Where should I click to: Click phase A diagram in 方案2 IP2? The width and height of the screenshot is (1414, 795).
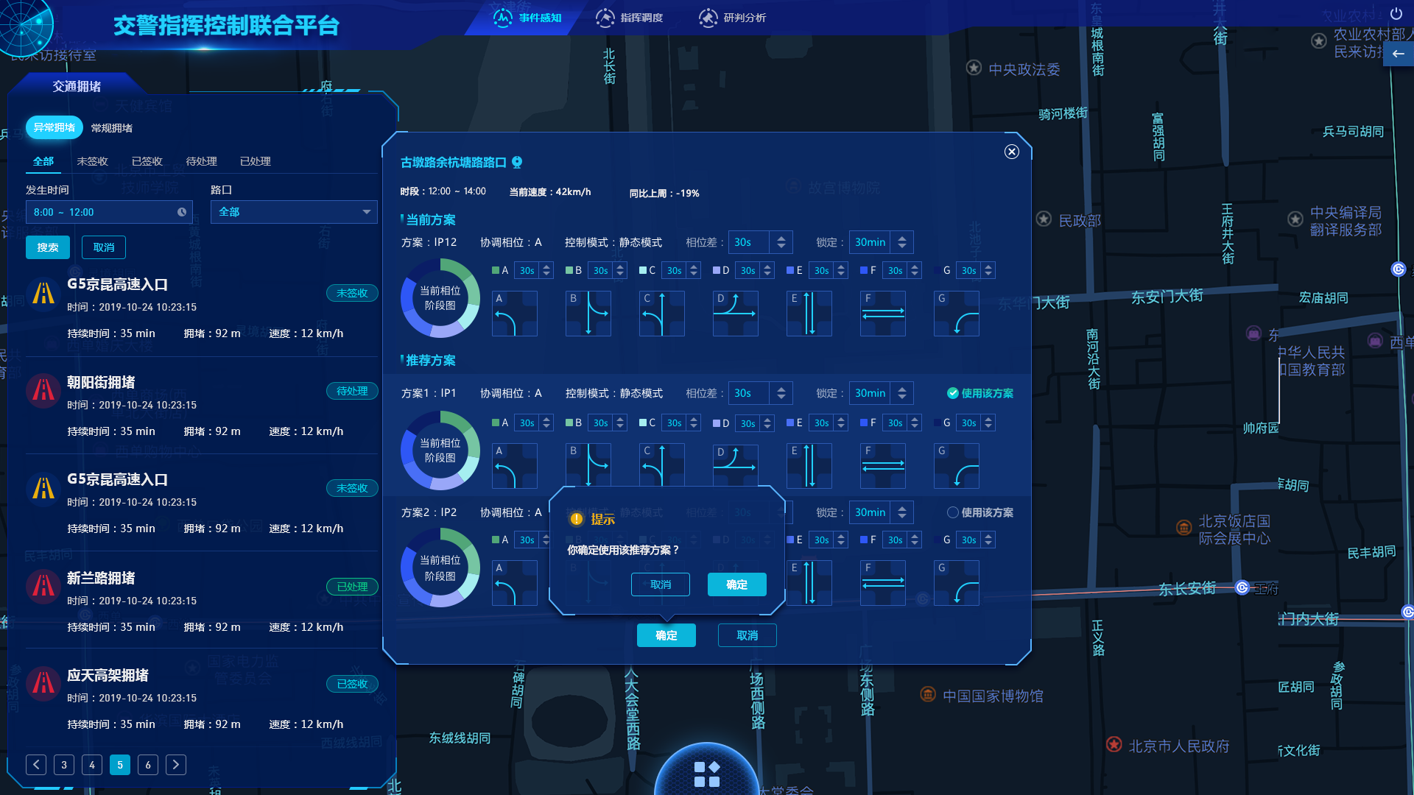(515, 583)
